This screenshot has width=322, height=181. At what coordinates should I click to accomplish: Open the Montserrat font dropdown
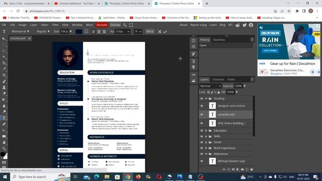point(20,31)
